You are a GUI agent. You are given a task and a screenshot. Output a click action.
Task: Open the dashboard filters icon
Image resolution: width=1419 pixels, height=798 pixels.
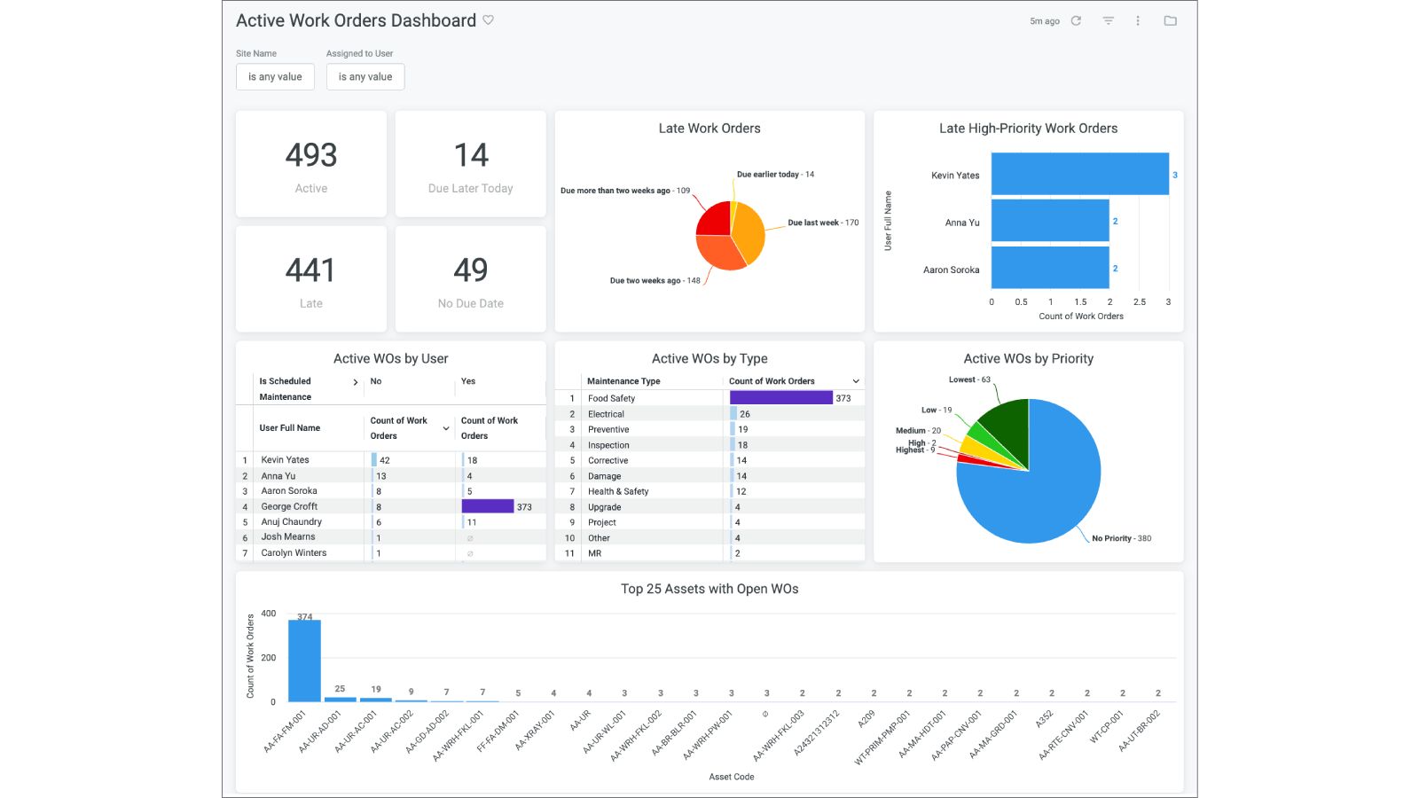(1107, 20)
